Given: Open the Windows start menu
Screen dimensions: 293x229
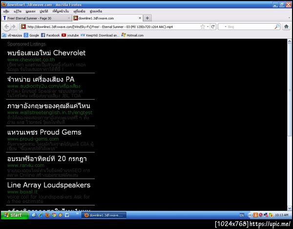Looking at the screenshot, I should point(14,215).
